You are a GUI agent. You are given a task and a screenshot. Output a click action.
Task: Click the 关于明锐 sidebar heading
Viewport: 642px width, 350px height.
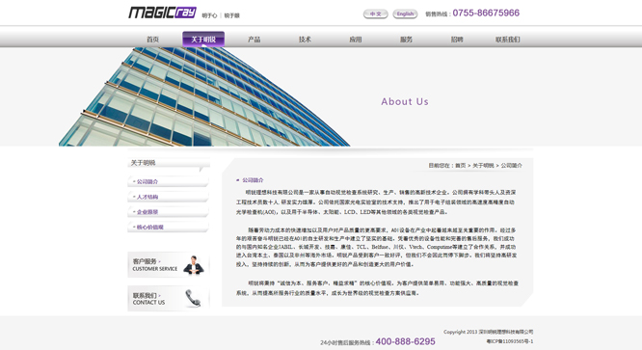(143, 163)
